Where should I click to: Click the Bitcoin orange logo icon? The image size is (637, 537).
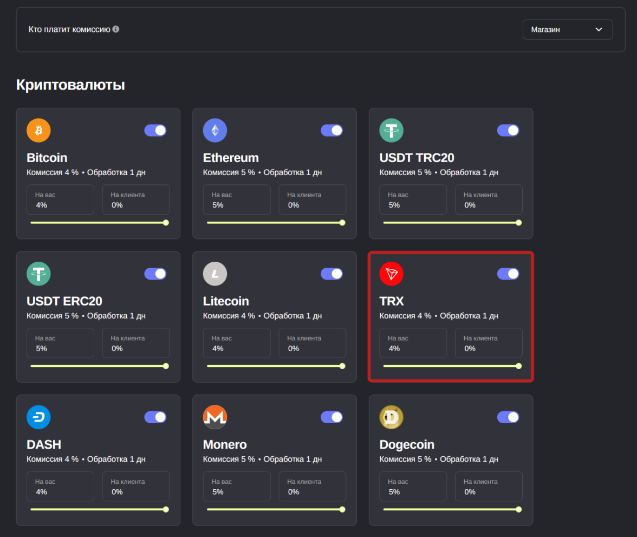coord(38,131)
